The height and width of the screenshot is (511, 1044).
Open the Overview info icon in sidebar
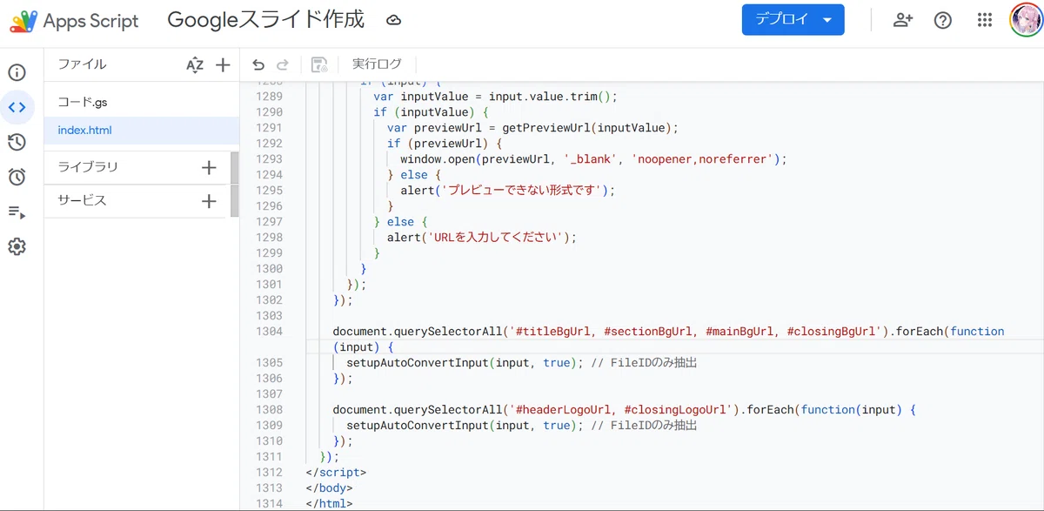pyautogui.click(x=17, y=73)
